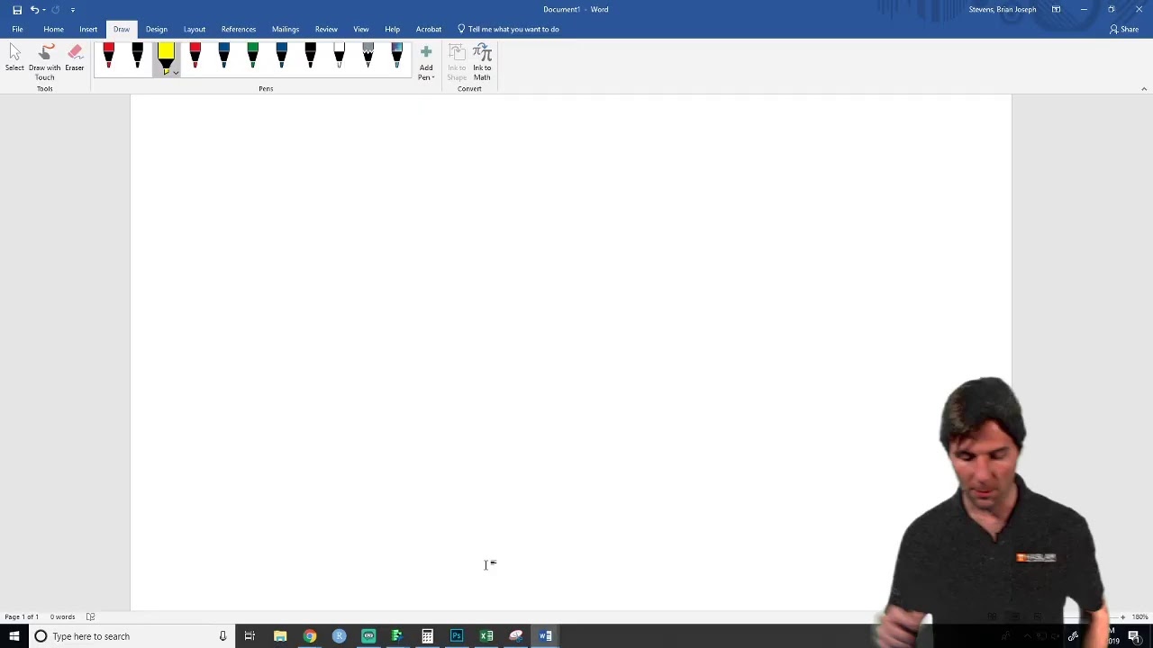The image size is (1153, 648).
Task: Switch to the Design tab
Action: click(156, 29)
